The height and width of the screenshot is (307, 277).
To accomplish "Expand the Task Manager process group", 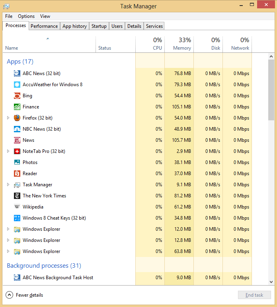I will [8, 184].
